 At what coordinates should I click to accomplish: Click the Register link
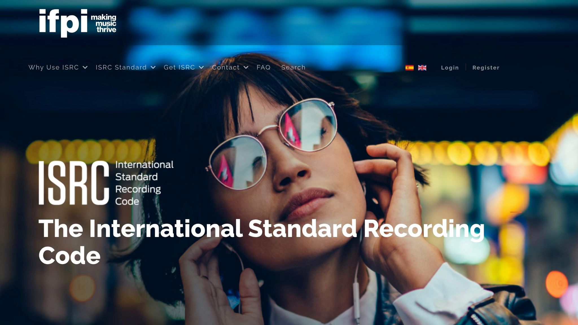(486, 68)
